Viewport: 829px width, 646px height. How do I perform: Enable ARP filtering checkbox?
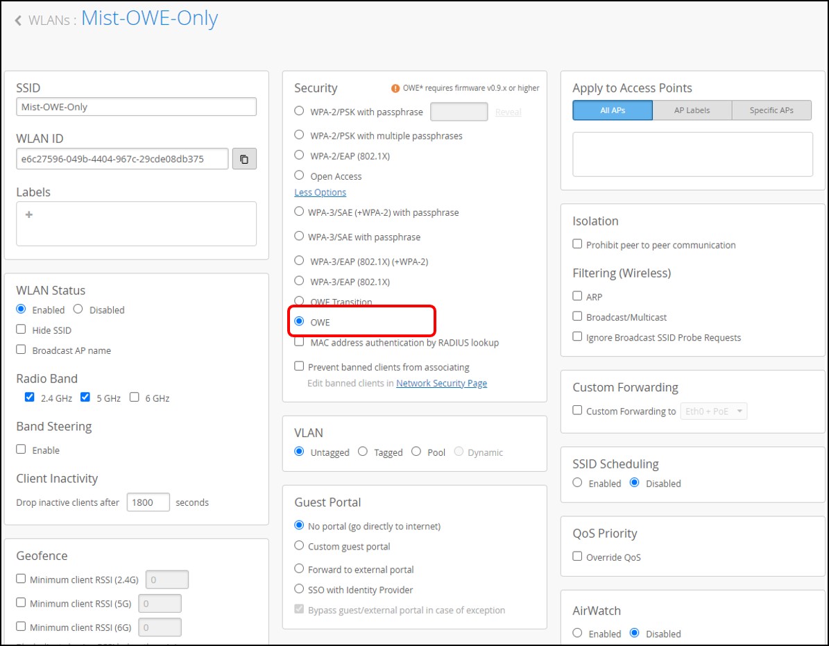pos(577,296)
